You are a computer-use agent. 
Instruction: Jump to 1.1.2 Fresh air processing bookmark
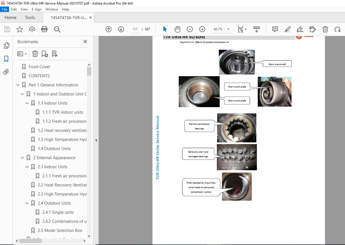pos(64,121)
